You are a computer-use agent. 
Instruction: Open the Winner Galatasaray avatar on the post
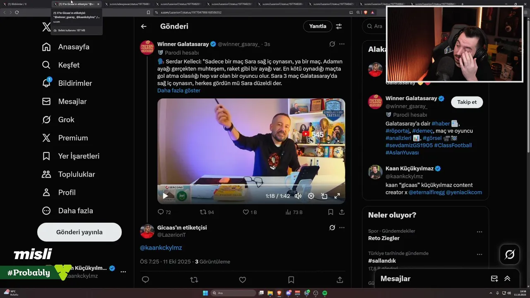147,48
